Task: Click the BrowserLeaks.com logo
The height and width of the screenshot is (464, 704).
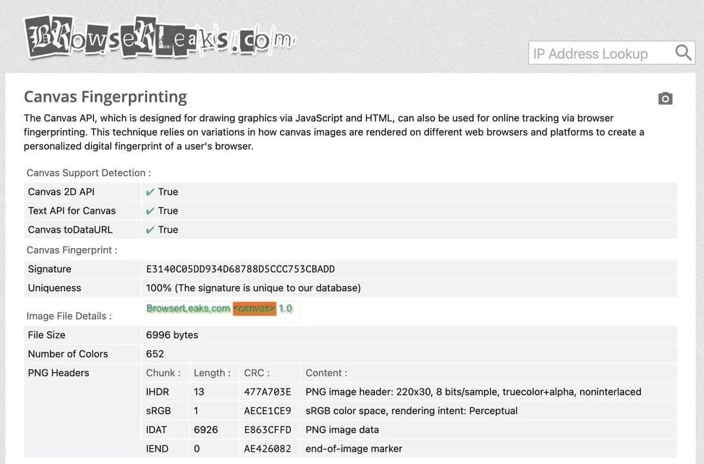Action: click(158, 37)
